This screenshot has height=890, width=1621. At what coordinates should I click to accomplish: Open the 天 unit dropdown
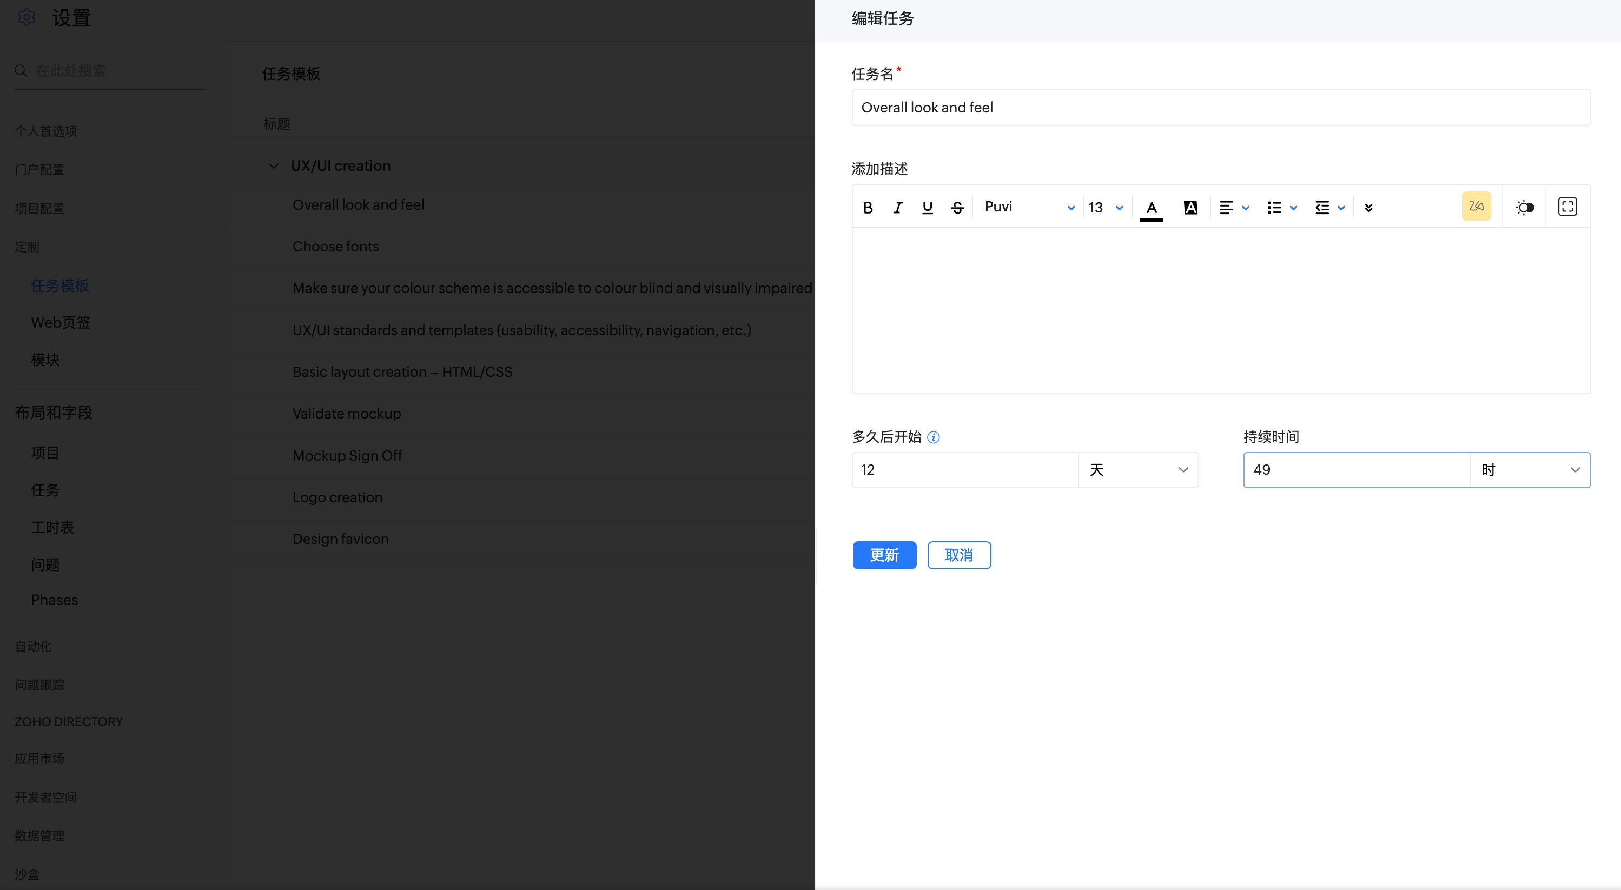(x=1137, y=470)
